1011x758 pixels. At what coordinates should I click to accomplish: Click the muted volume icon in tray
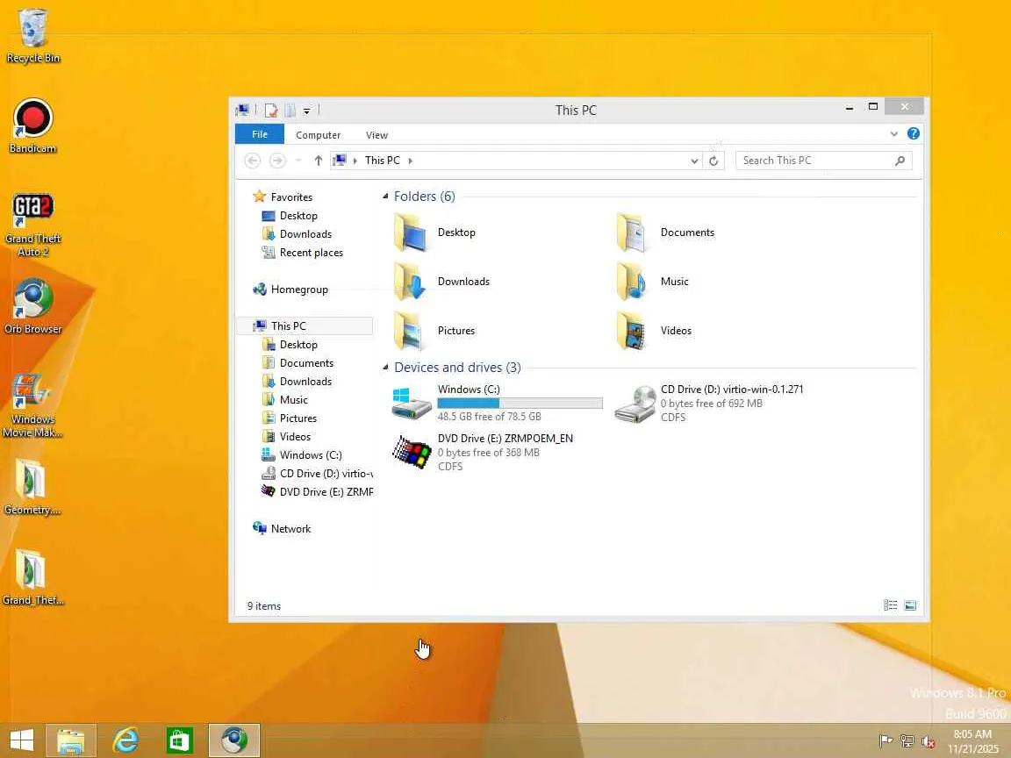929,741
